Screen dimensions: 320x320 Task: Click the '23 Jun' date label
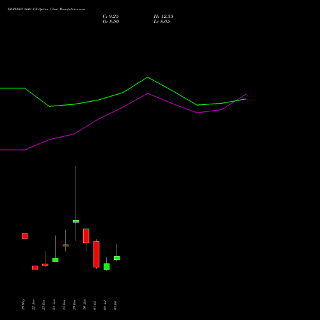(44, 305)
